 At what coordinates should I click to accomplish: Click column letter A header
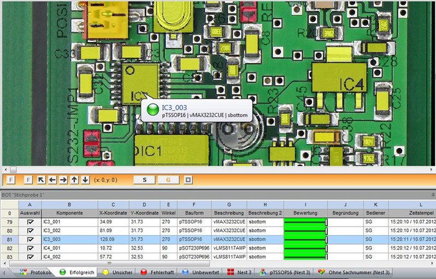click(30, 205)
